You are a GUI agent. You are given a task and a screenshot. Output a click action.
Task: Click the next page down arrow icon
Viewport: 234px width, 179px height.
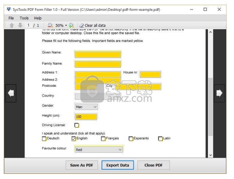point(20,25)
